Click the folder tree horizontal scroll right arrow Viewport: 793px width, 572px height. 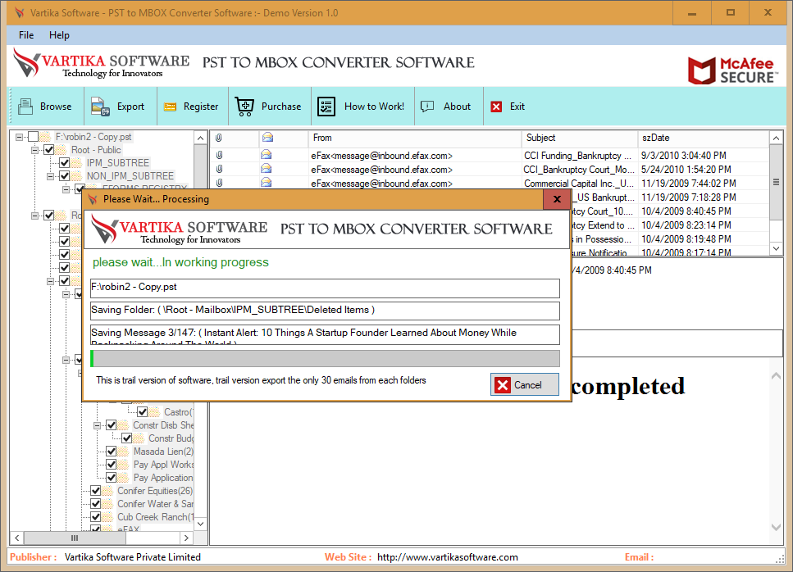[187, 538]
